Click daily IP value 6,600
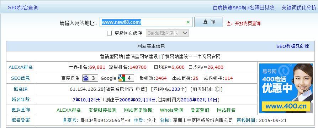Screen dimensions: 318x128 coord(178,67)
